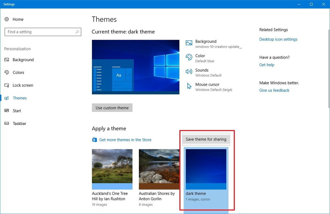Viewport: 330px width, 214px height.
Task: Select the Mouse cursor arrow icon
Action: point(189,86)
